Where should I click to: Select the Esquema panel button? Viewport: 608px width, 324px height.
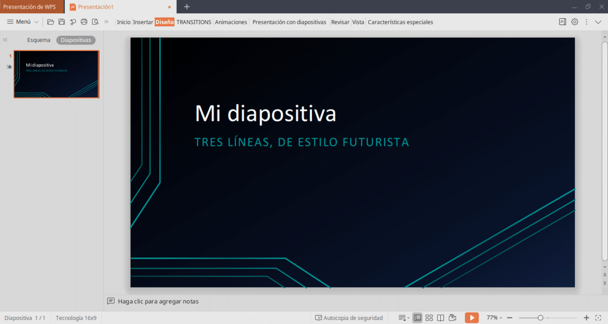[39, 40]
